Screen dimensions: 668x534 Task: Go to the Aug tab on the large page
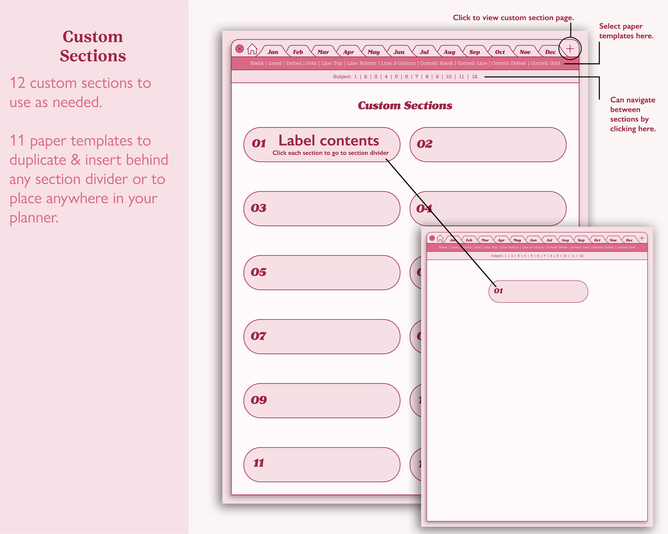click(449, 52)
